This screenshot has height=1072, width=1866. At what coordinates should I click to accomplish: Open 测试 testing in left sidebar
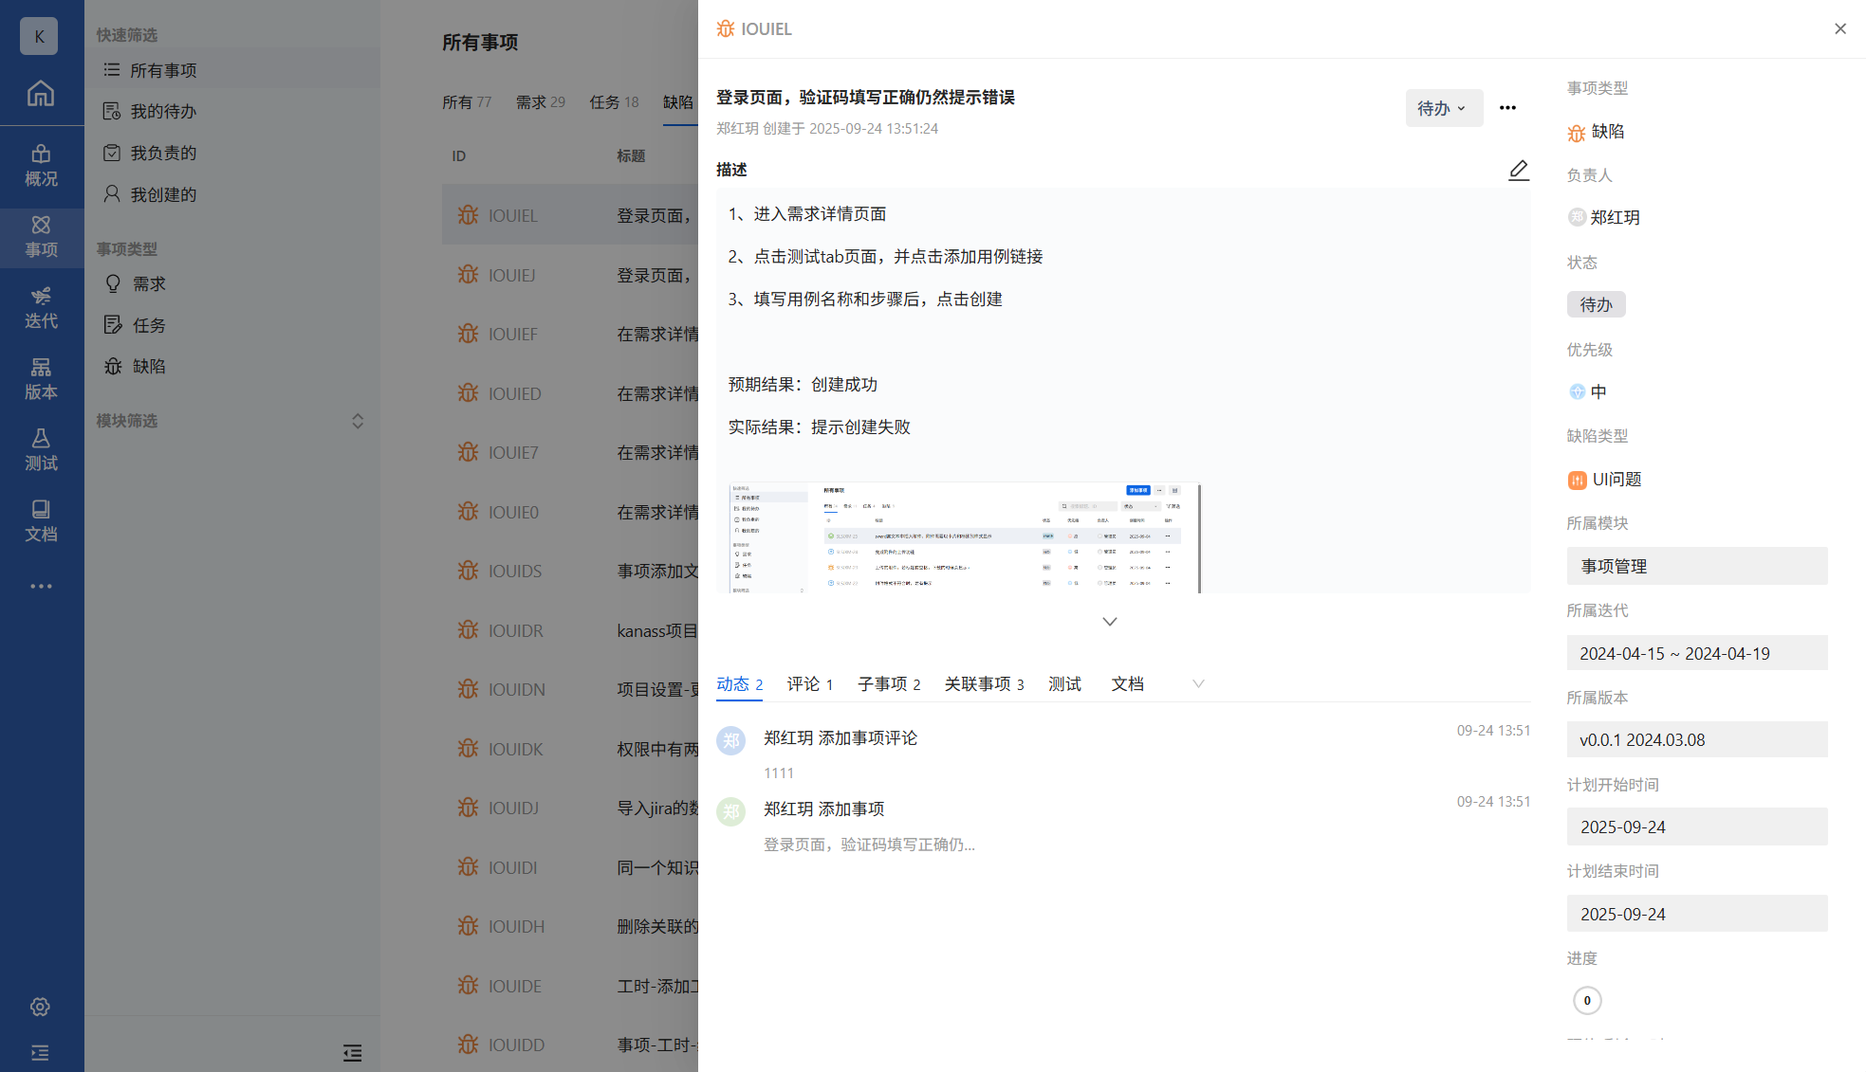(x=41, y=449)
